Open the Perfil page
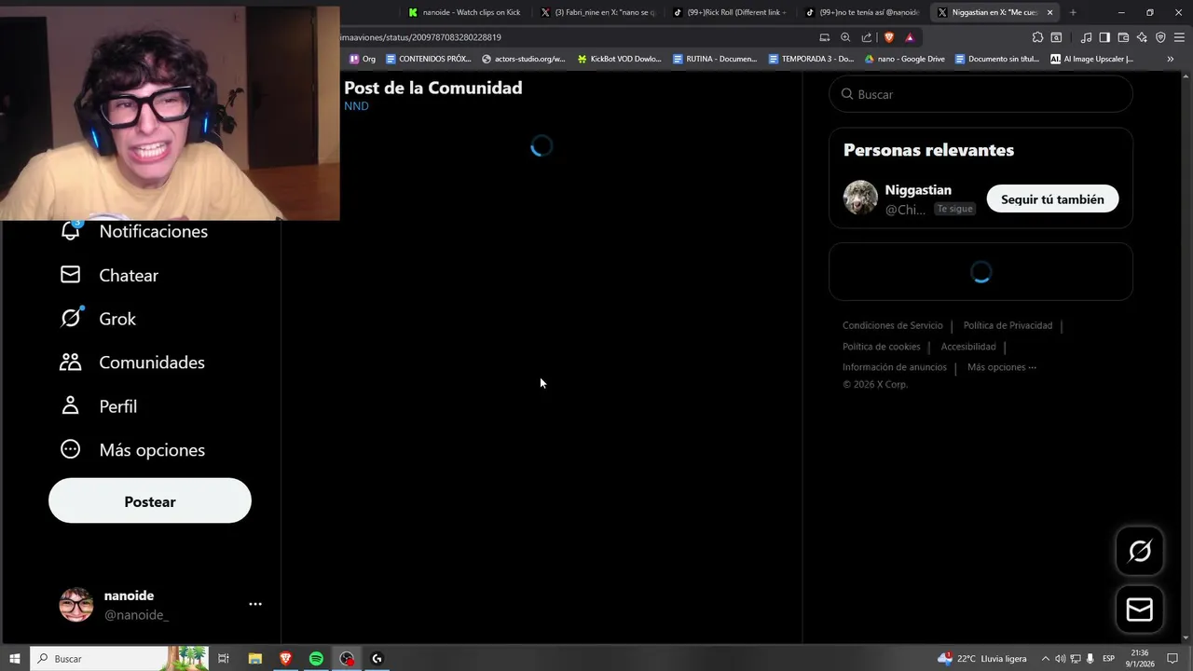Screen dimensions: 1193x671 (98, 406)
